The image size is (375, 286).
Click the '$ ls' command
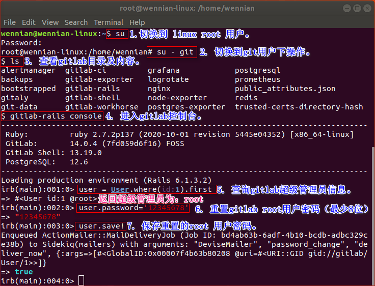[x=10, y=62]
